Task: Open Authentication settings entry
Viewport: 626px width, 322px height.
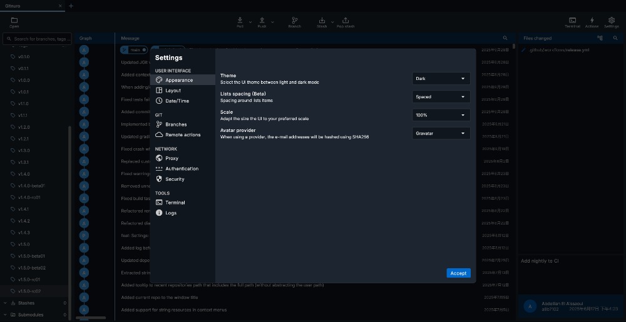Action: click(x=182, y=169)
